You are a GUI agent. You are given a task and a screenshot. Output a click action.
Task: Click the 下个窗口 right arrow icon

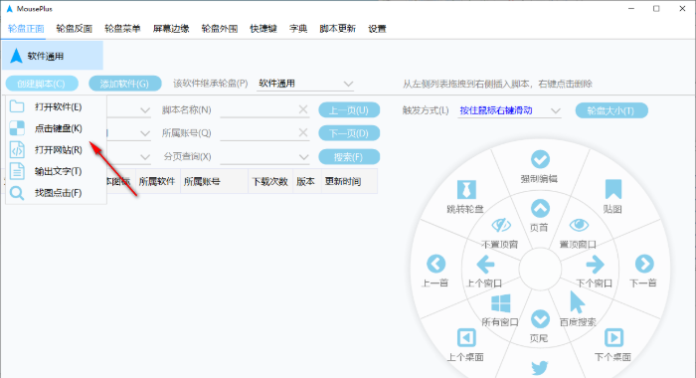pos(595,265)
